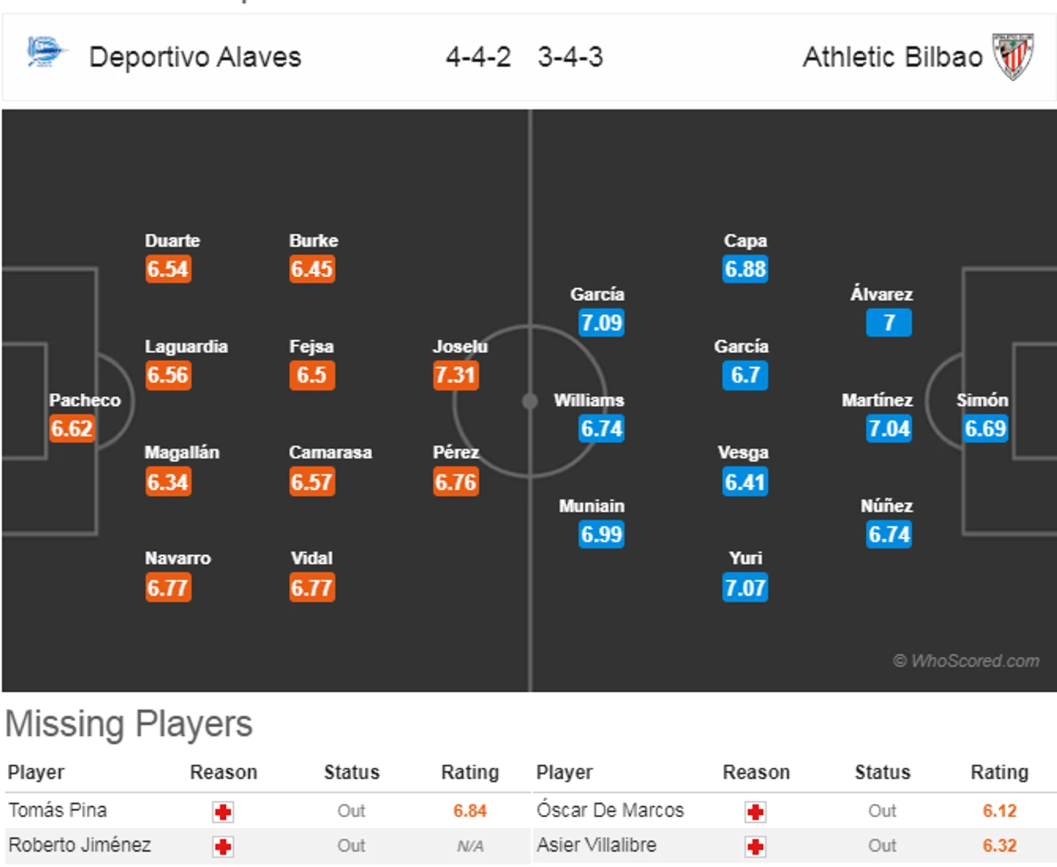
Task: Click Tomás Pina's red injury cross icon
Action: coord(223,811)
